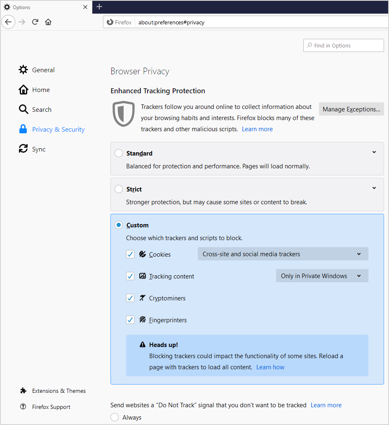The height and width of the screenshot is (425, 389).
Task: Switch to the Options tab
Action: (41, 7)
